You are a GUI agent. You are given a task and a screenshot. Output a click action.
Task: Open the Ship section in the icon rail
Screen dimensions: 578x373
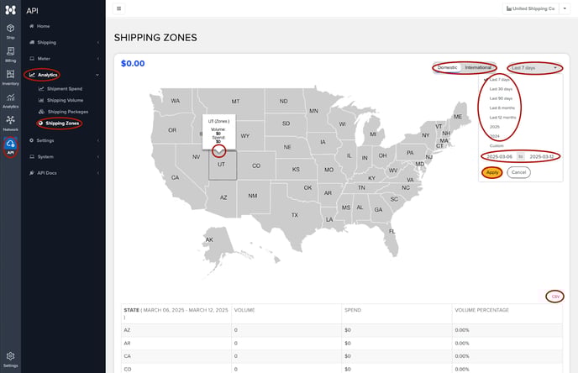[x=10, y=31]
